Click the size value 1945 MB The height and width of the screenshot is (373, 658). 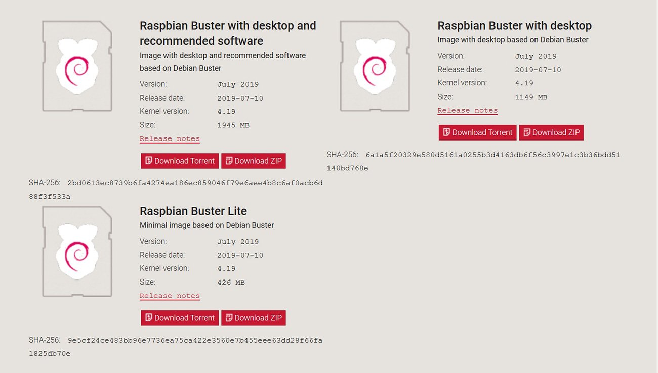click(233, 125)
